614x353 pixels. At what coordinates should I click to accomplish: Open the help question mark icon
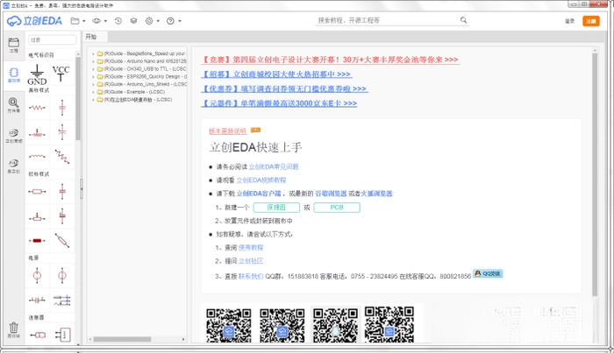click(170, 21)
